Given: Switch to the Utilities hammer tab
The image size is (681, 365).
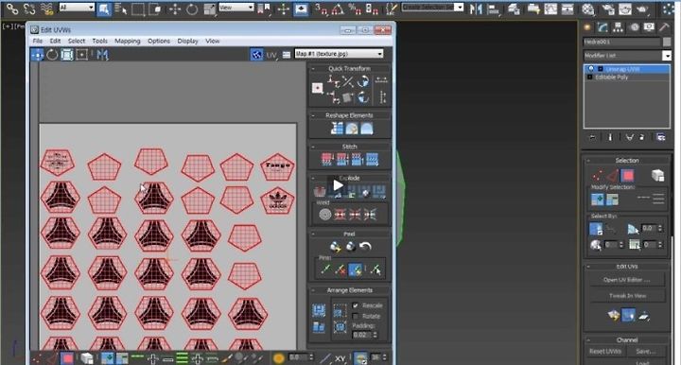Looking at the screenshot, I should click(x=665, y=27).
